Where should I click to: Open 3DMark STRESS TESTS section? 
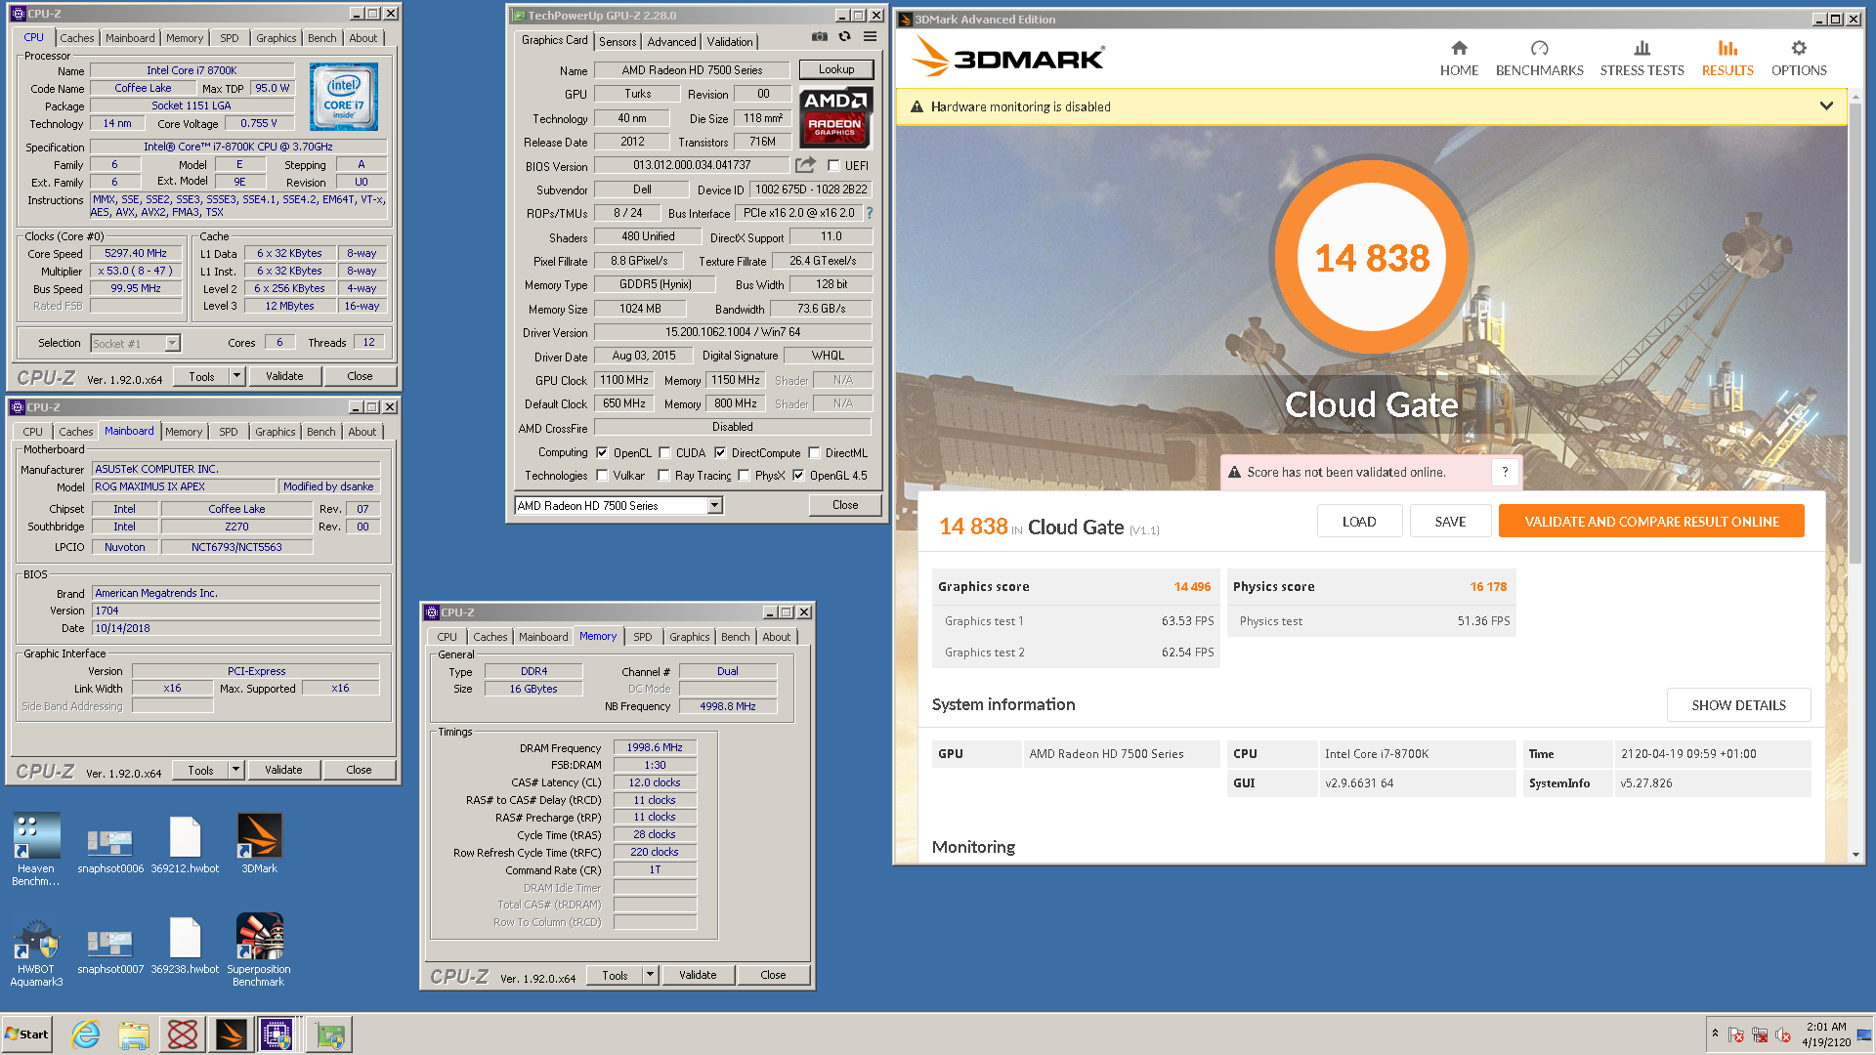(x=1641, y=59)
